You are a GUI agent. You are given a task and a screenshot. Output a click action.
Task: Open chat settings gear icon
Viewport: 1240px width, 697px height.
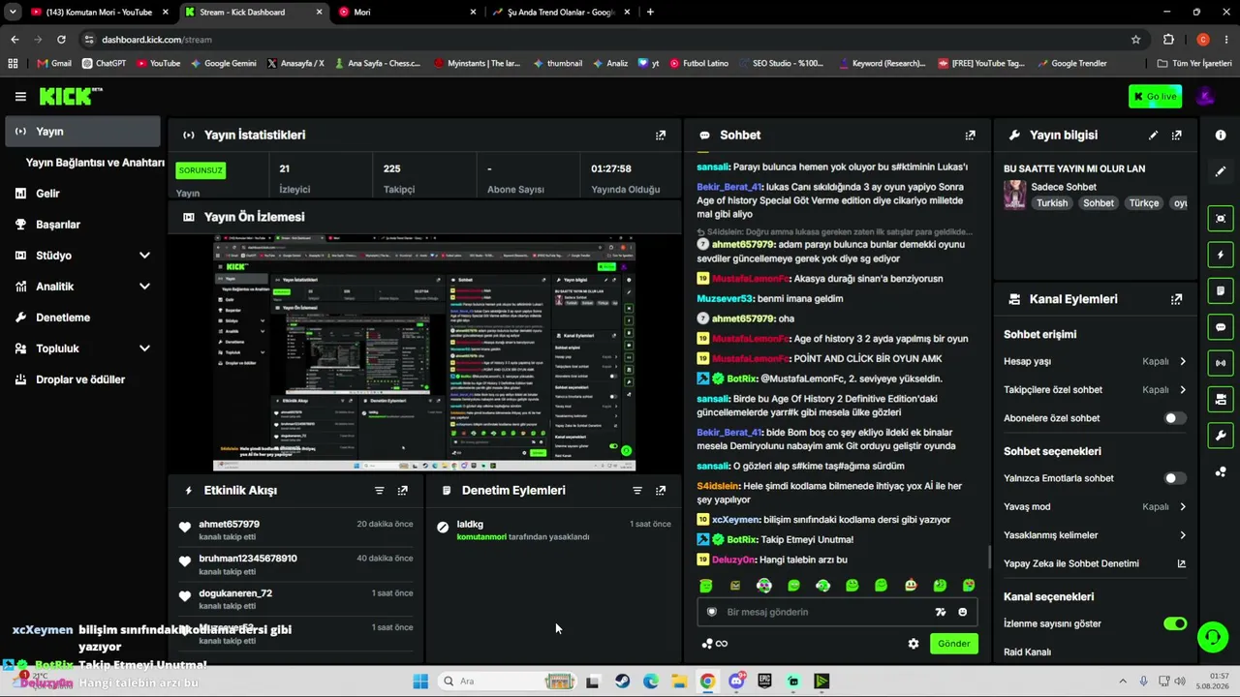[914, 644]
